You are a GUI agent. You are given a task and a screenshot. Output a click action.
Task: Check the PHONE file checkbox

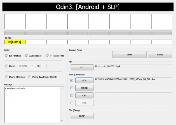[x=72, y=88]
